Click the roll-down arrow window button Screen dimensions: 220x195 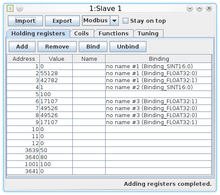190,8
